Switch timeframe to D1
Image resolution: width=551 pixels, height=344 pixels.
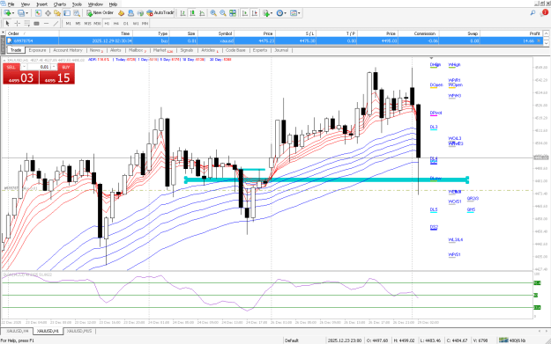point(126,24)
